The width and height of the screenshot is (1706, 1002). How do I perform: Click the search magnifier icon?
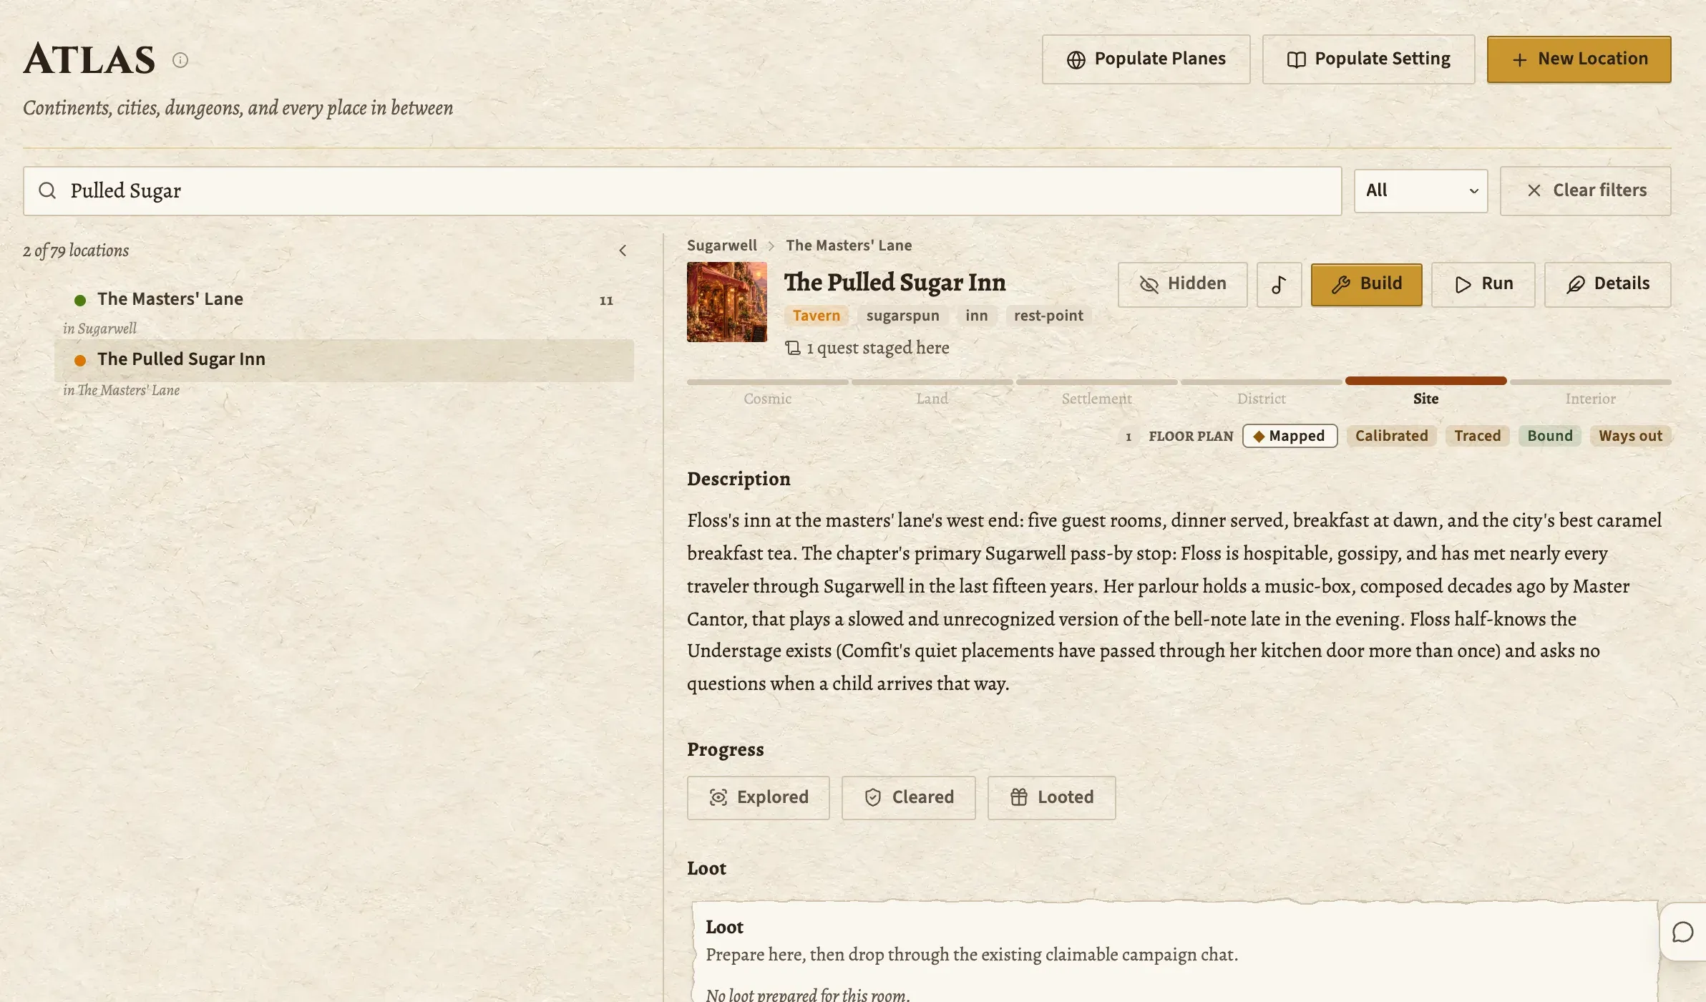tap(47, 190)
